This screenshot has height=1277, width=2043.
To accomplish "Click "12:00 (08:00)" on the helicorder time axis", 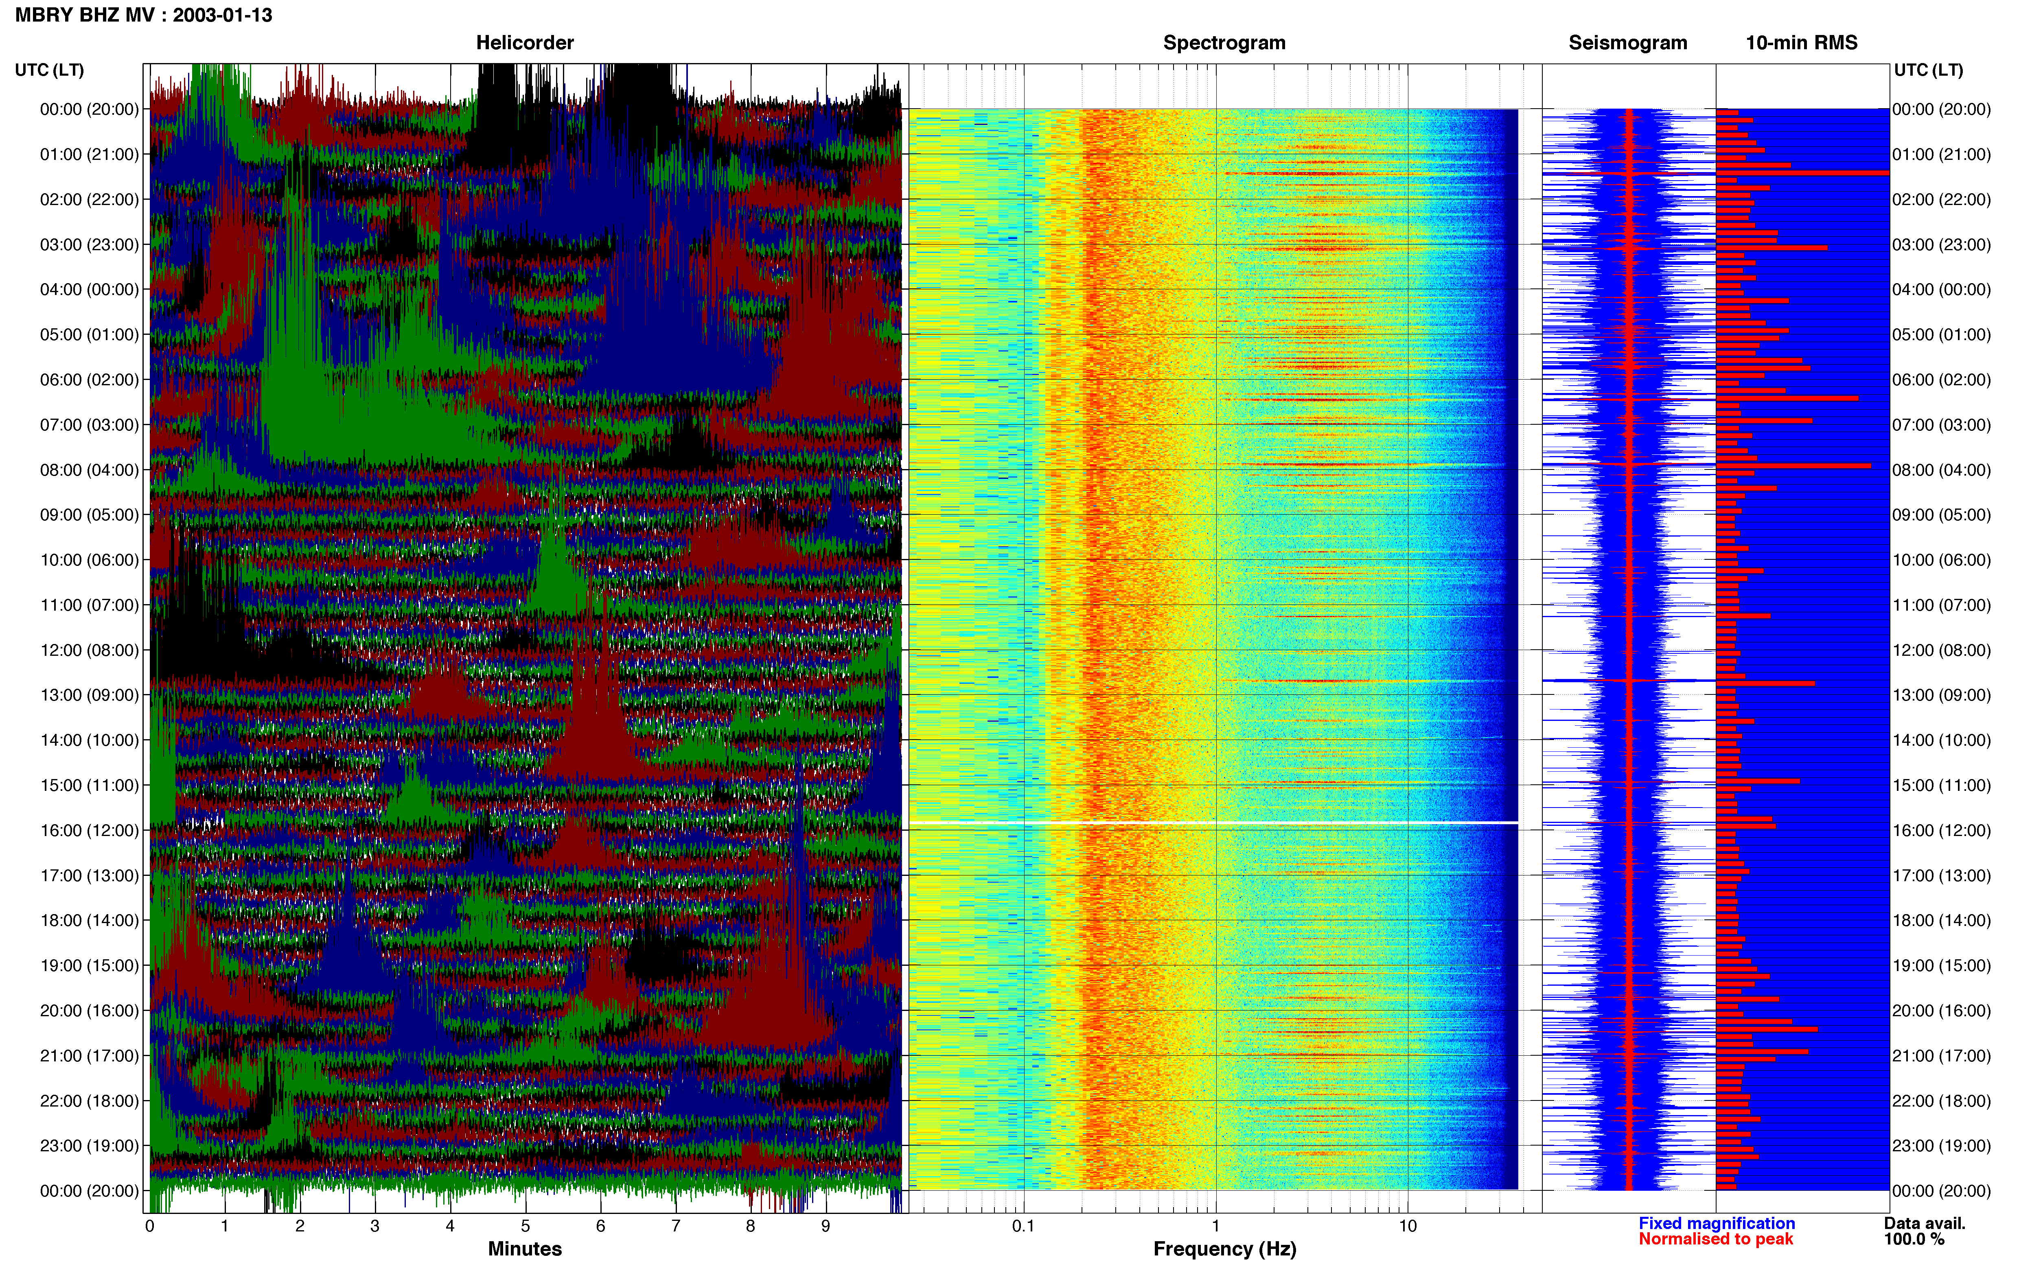I will (90, 651).
